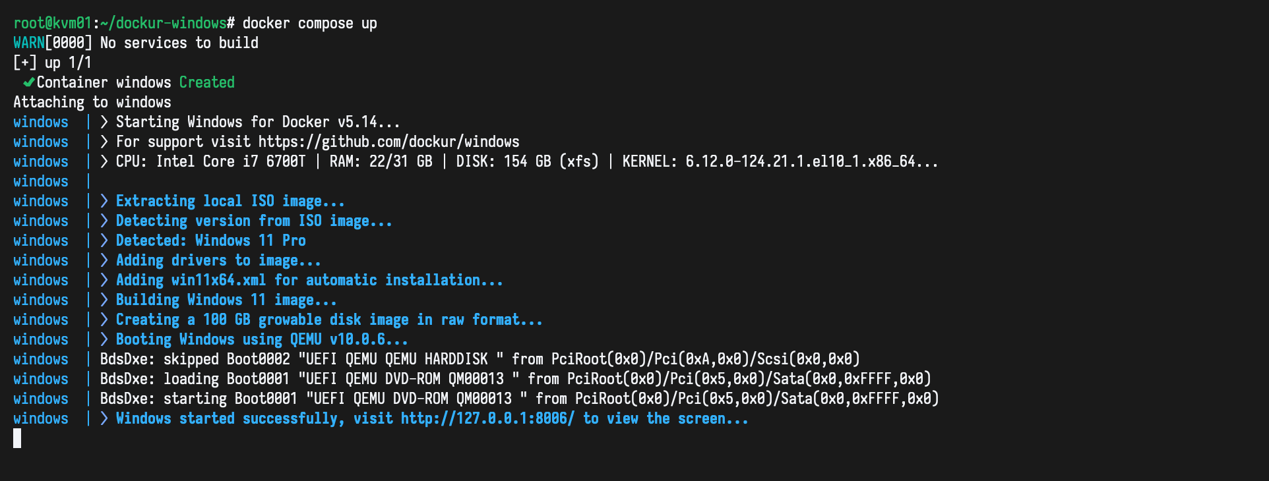Click the docker compose up command text
The width and height of the screenshot is (1269, 481).
coord(309,23)
